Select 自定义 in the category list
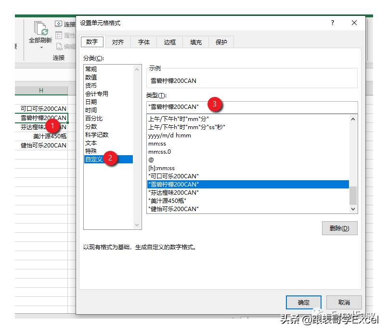This screenshot has height=333, width=387. point(109,160)
